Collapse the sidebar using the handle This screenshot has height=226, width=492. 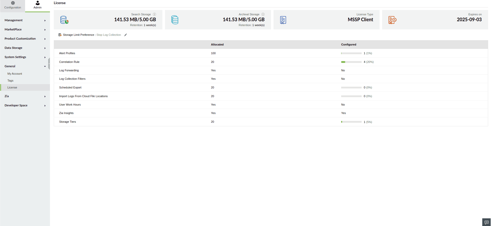point(49,64)
